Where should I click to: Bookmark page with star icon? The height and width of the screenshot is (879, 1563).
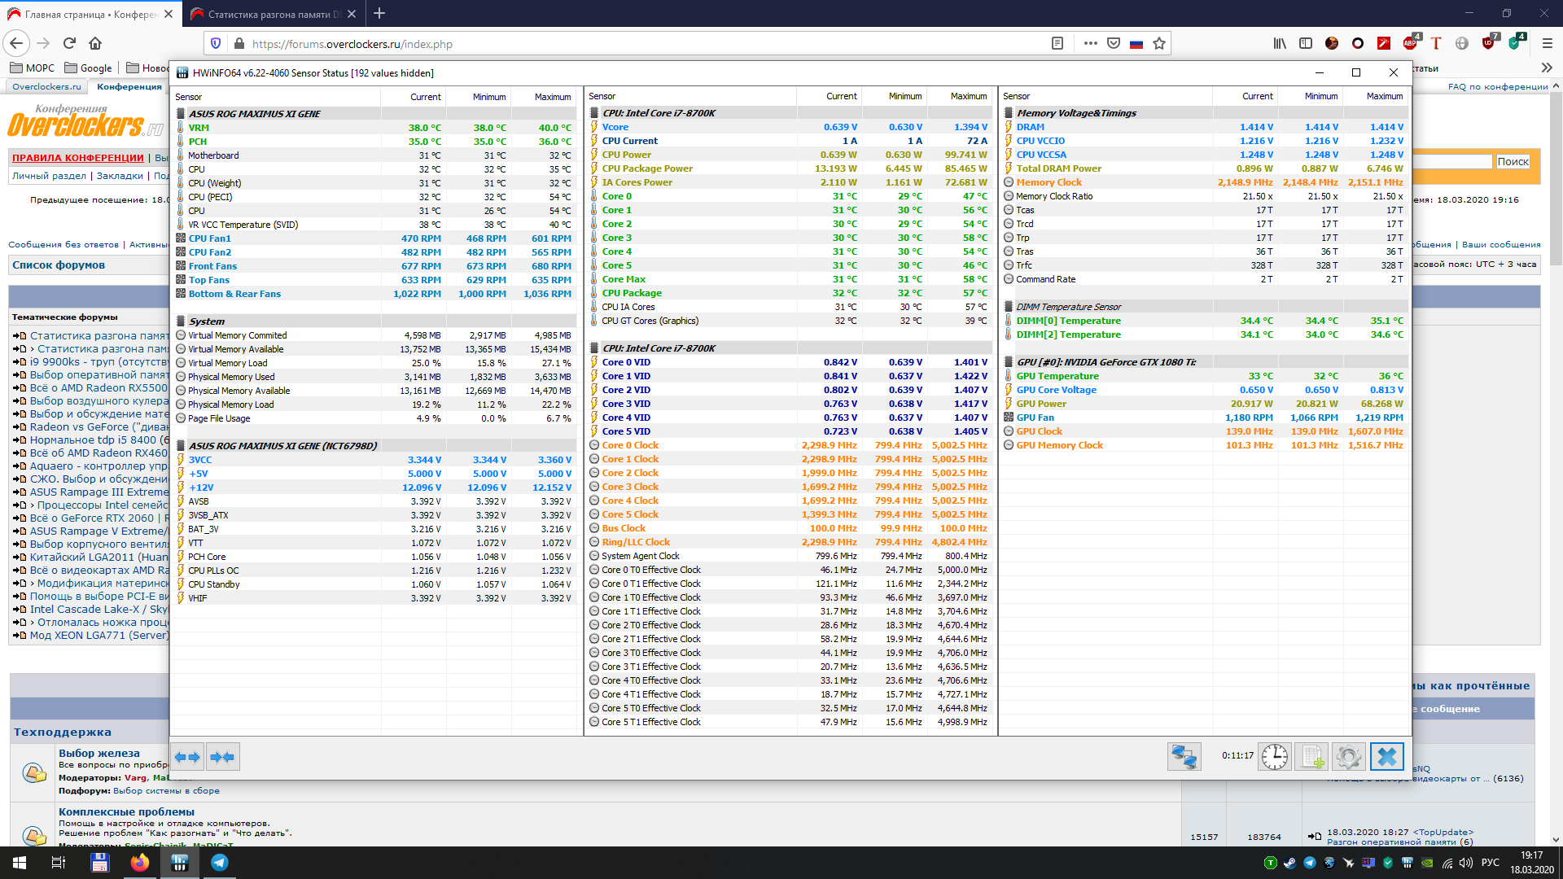(1159, 43)
